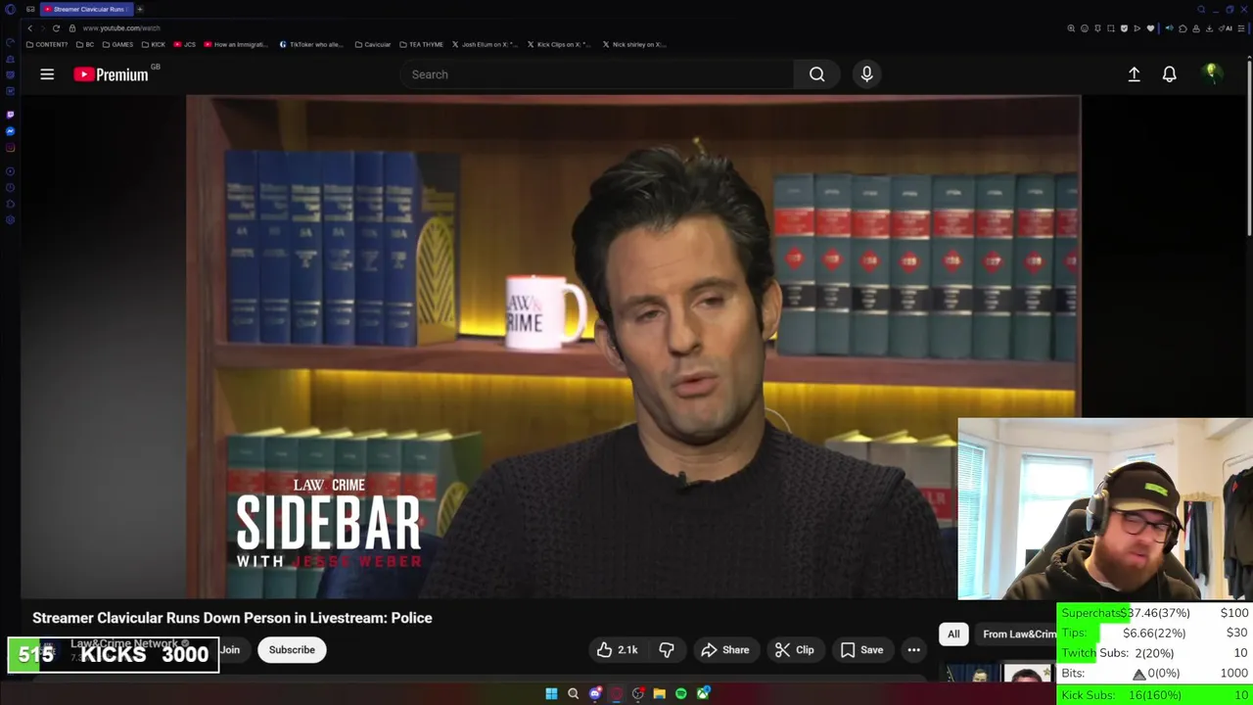This screenshot has width=1253, height=705.
Task: Open the Streamer Clavicular browser tab
Action: pos(86,9)
